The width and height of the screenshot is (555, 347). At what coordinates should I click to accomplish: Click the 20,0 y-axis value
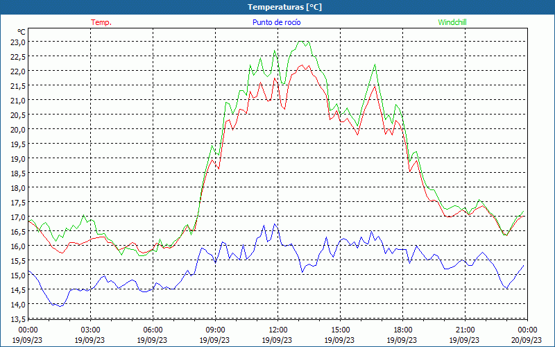click(x=18, y=129)
